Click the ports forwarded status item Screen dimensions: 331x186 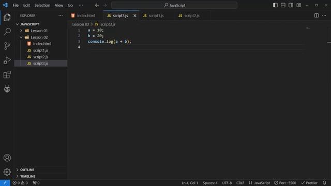(x=36, y=183)
